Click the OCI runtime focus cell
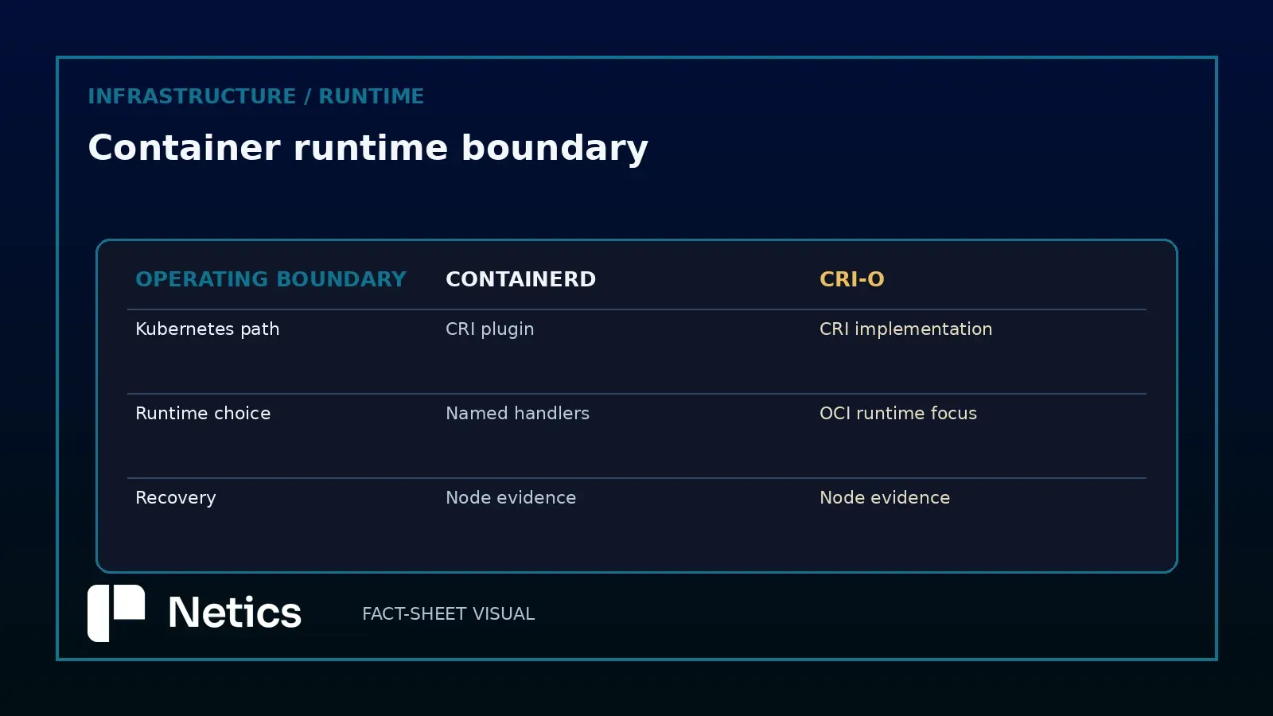The width and height of the screenshot is (1273, 716). point(898,414)
